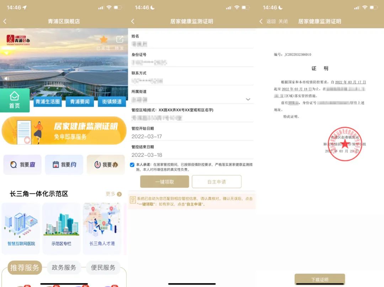Expand the 所属街道 dropdown
This screenshot has height=287, width=384.
[248, 99]
